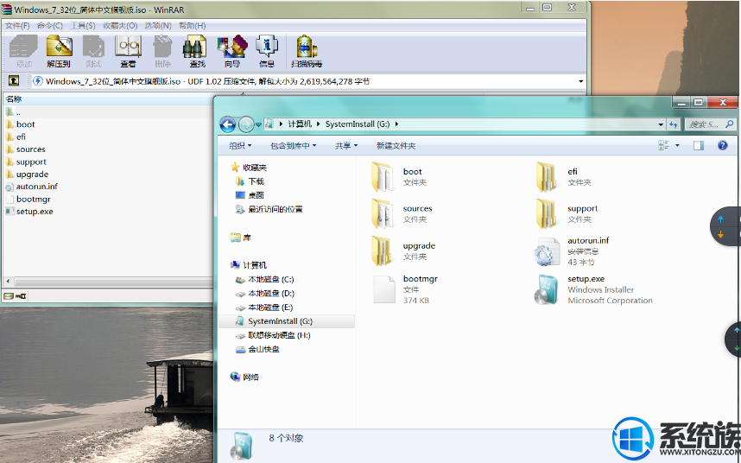Select 库 (Libraries) in navigation pane
This screenshot has height=463, width=741.
tap(241, 238)
